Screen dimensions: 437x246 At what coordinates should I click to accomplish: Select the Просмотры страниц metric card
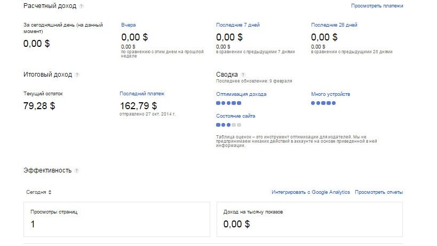[x=117, y=219]
